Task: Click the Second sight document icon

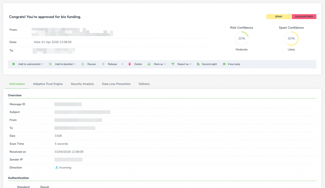Action: 198,64
